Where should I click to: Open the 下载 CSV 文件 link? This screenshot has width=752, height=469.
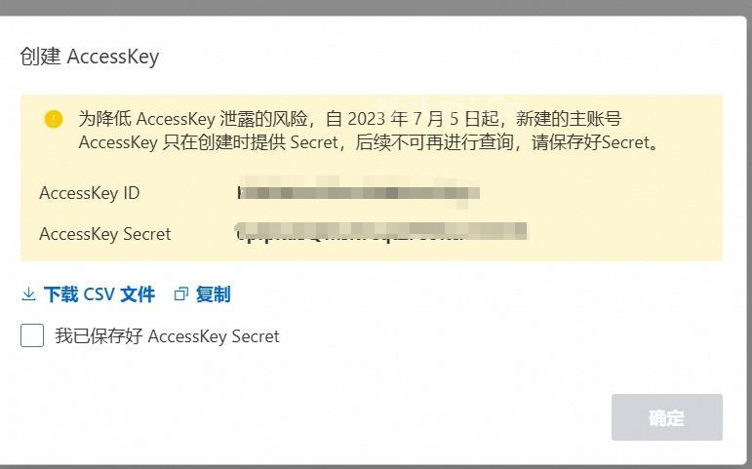[x=99, y=294]
